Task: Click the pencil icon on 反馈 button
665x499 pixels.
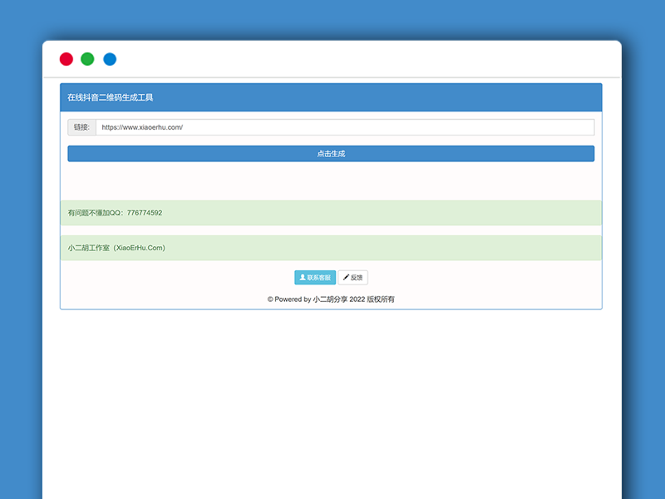Action: (346, 278)
